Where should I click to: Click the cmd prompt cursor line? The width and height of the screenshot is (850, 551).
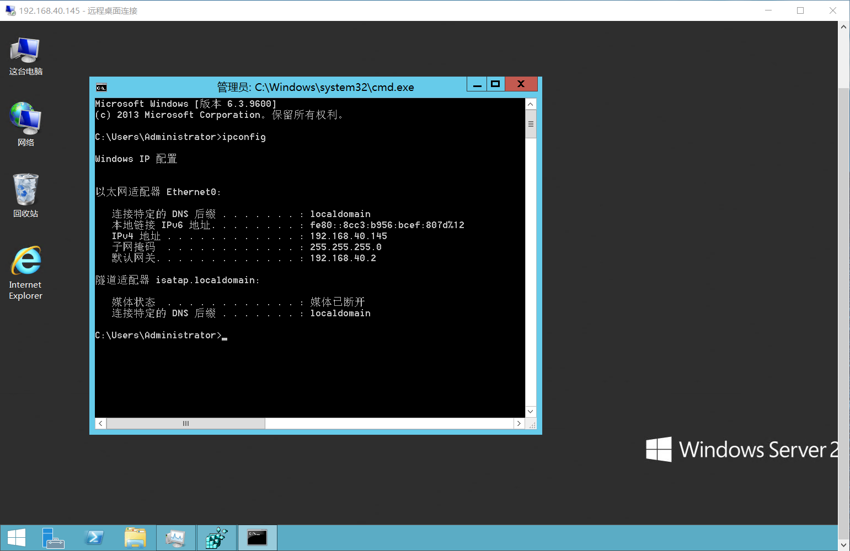pyautogui.click(x=161, y=335)
